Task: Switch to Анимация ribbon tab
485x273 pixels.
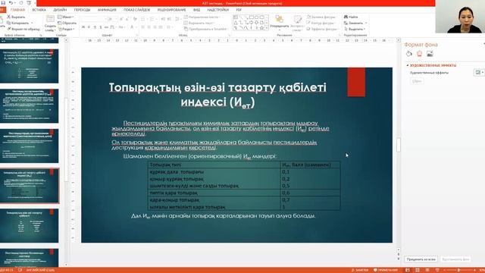Action: 107,10
